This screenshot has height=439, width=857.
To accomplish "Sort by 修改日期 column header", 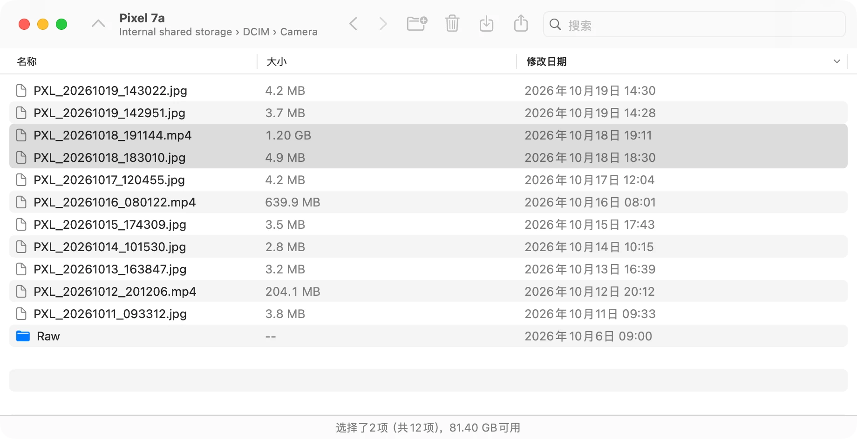I will (546, 61).
